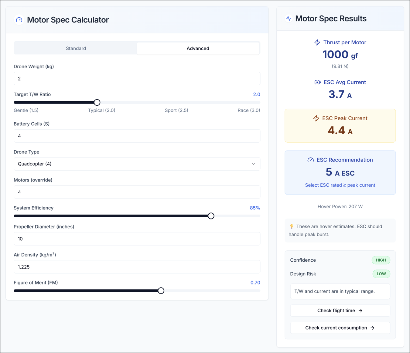The height and width of the screenshot is (353, 410).
Task: Click the Check flight time button
Action: point(340,311)
